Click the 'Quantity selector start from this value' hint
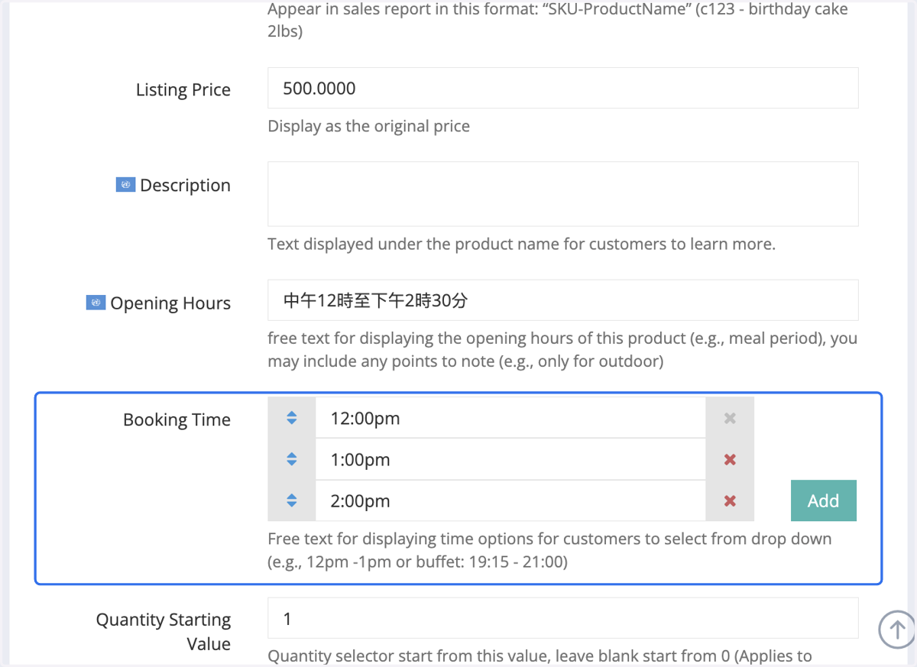Viewport: 917px width, 667px height. pyautogui.click(x=540, y=656)
